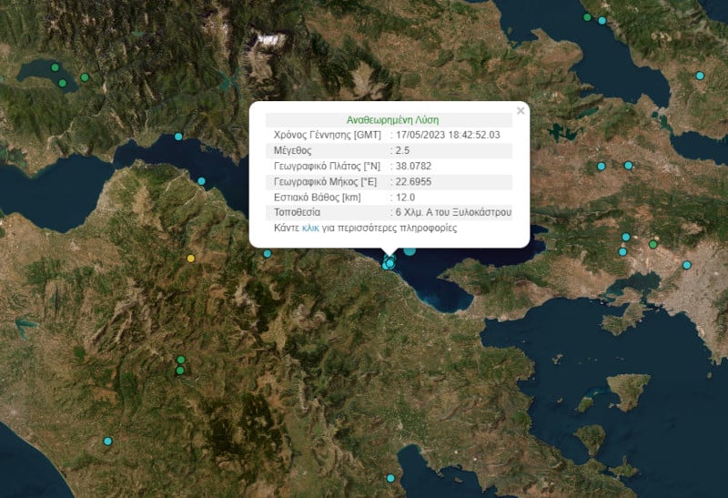Click the green marker in top-right corner
The height and width of the screenshot is (498, 728).
click(x=587, y=16)
